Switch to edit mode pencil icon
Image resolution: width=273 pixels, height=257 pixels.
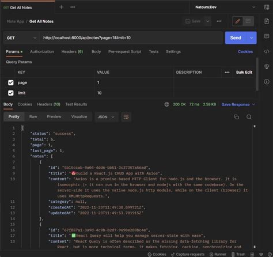pyautogui.click(x=237, y=21)
